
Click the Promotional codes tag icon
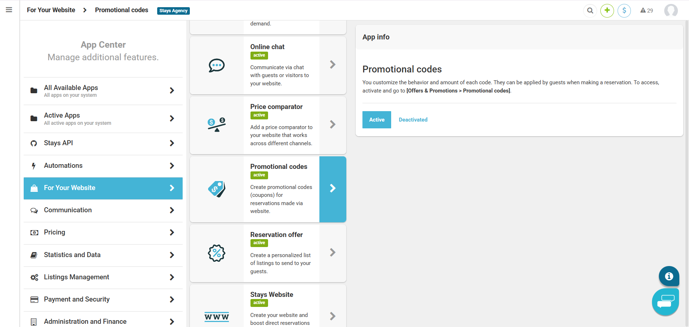pos(217,189)
